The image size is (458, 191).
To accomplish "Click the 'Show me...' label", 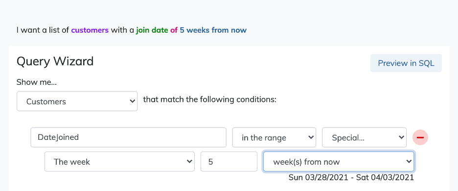I will (37, 82).
